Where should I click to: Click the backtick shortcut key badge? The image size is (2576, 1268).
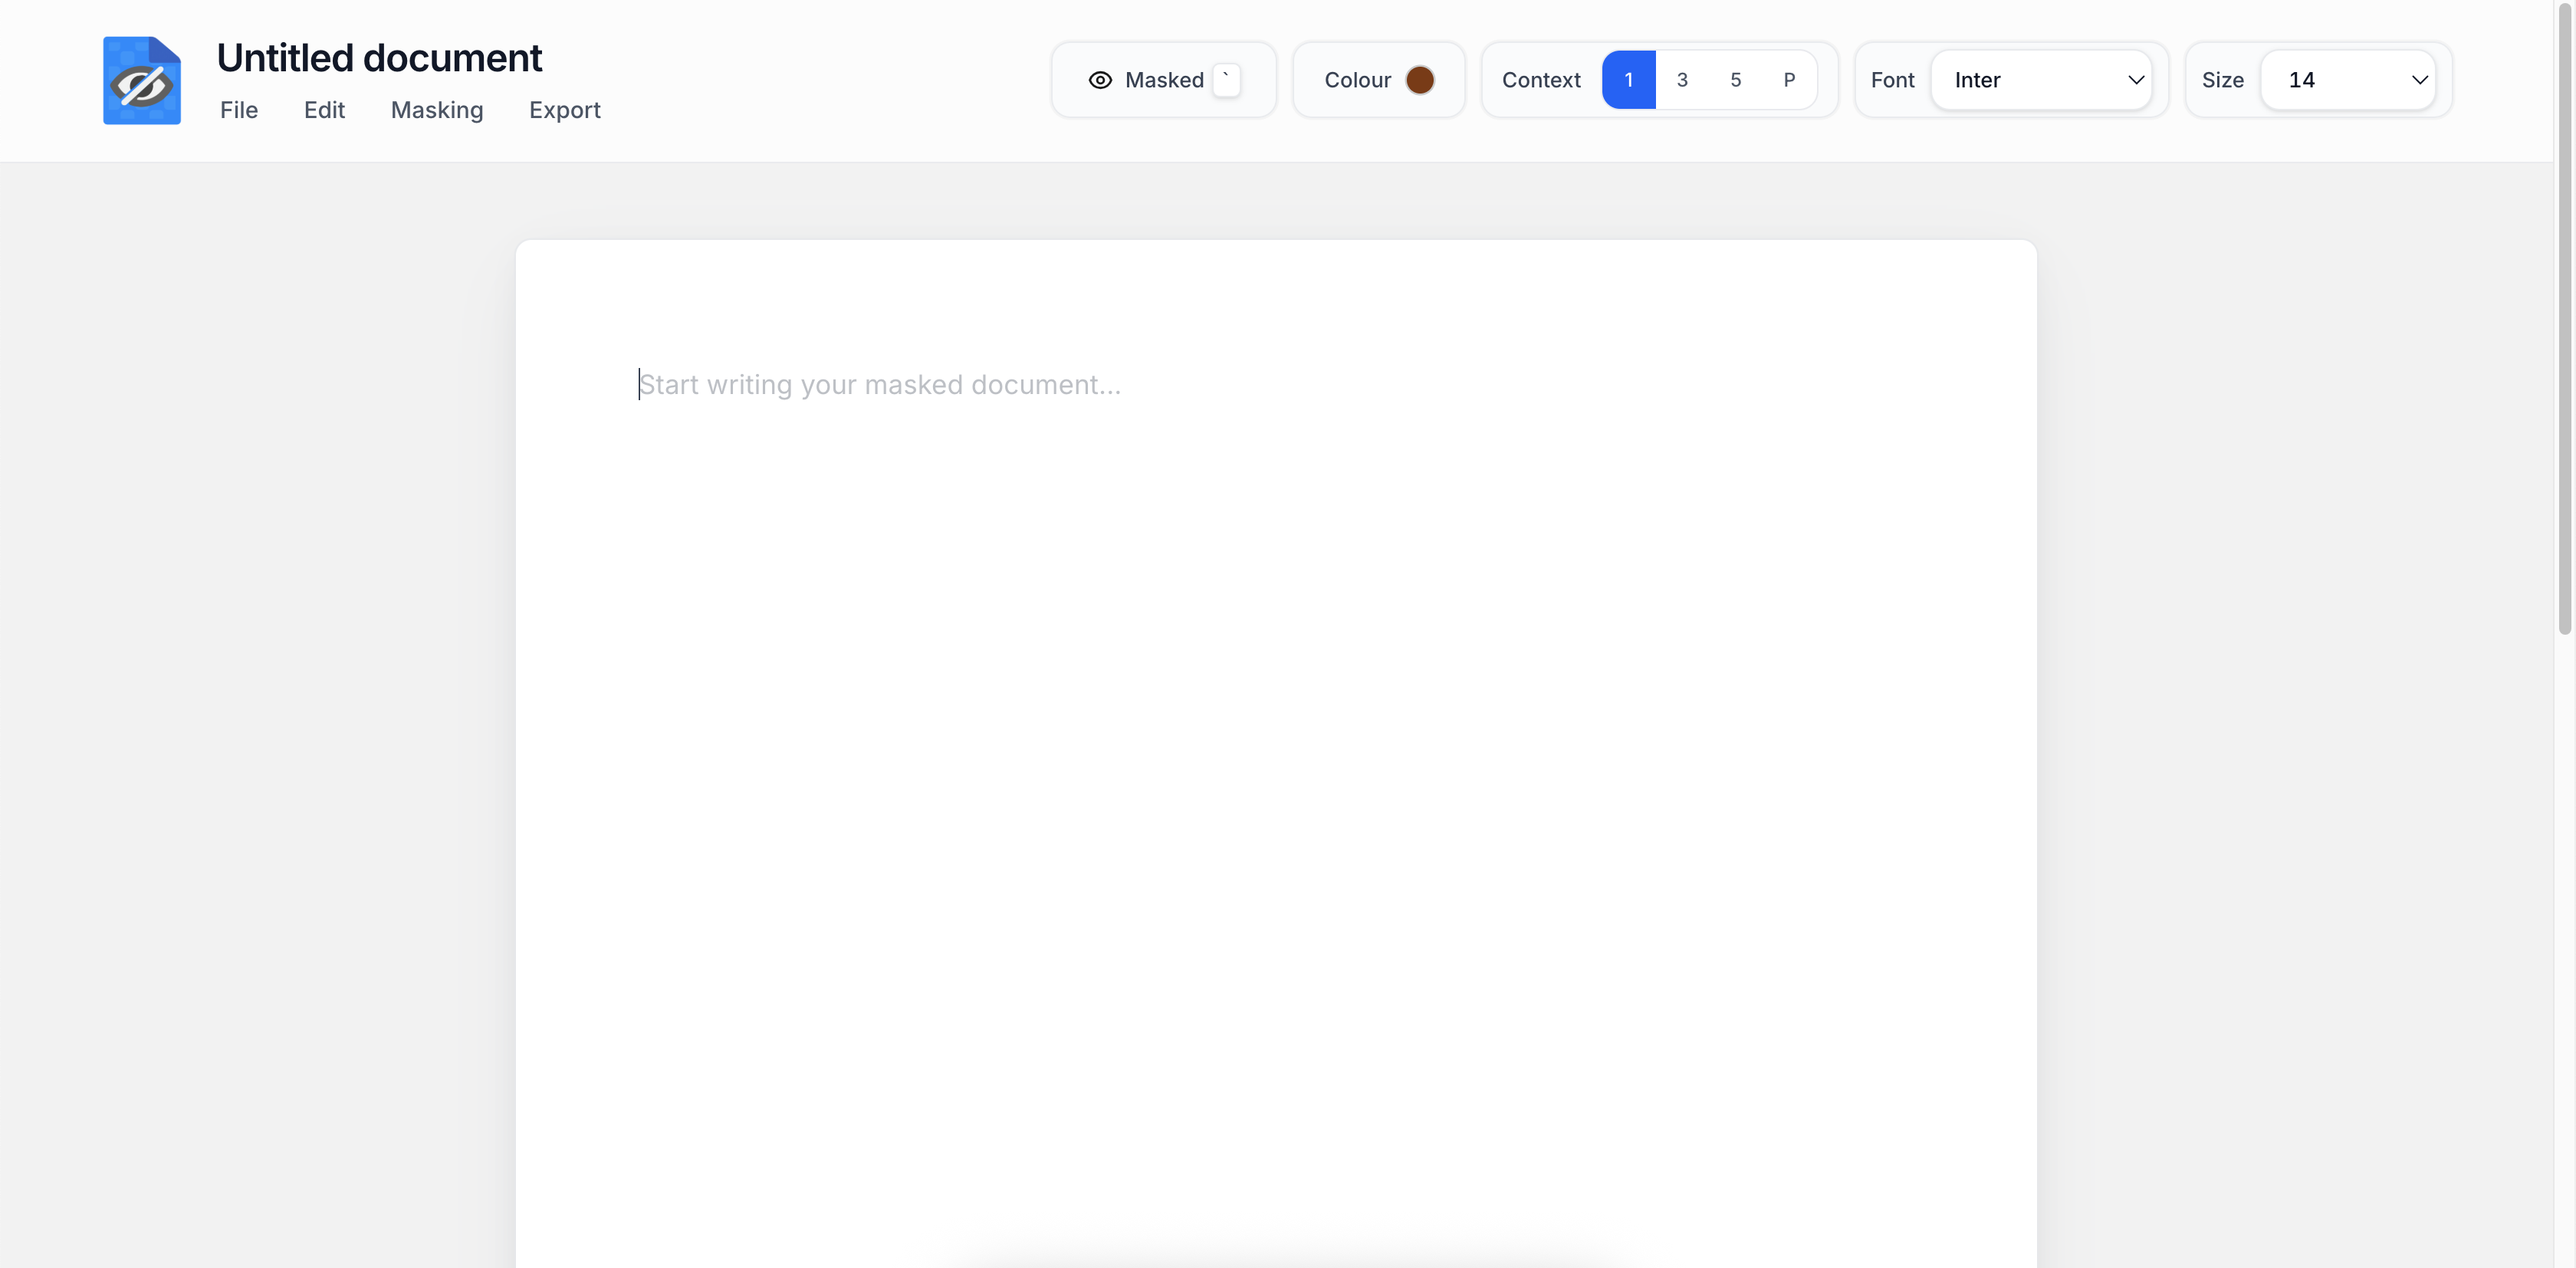point(1226,80)
